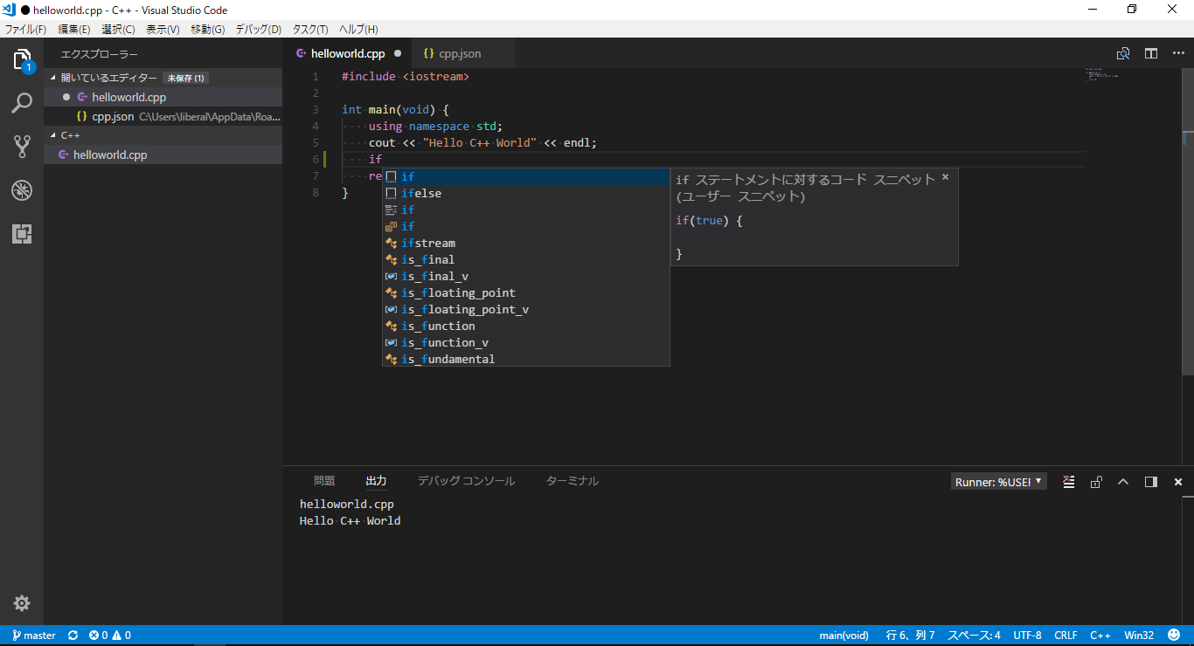Move the panel to the right side
Image resolution: width=1194 pixels, height=646 pixels.
1150,482
